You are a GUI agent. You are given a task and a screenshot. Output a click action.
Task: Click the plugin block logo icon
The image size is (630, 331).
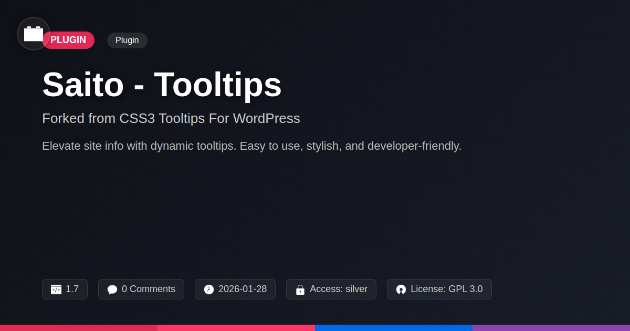(34, 34)
